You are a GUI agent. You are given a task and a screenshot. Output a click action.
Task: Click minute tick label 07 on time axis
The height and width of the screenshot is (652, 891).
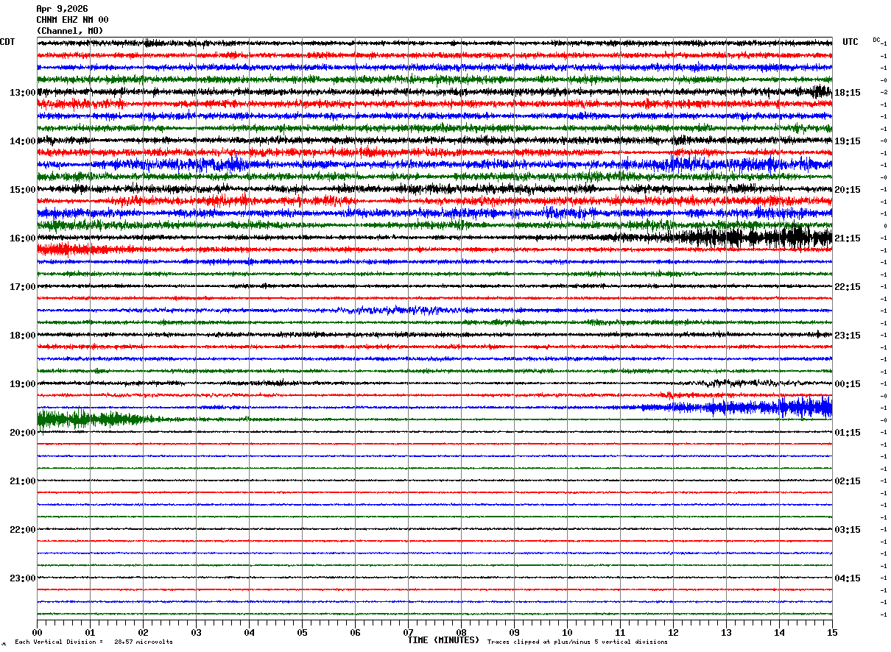pyautogui.click(x=408, y=632)
